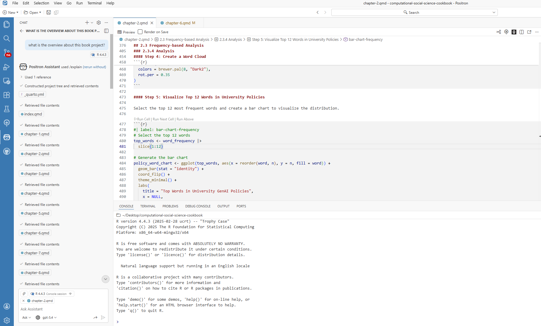Open the gpt-5.4 model dropdown
The height and width of the screenshot is (326, 541).
49,317
